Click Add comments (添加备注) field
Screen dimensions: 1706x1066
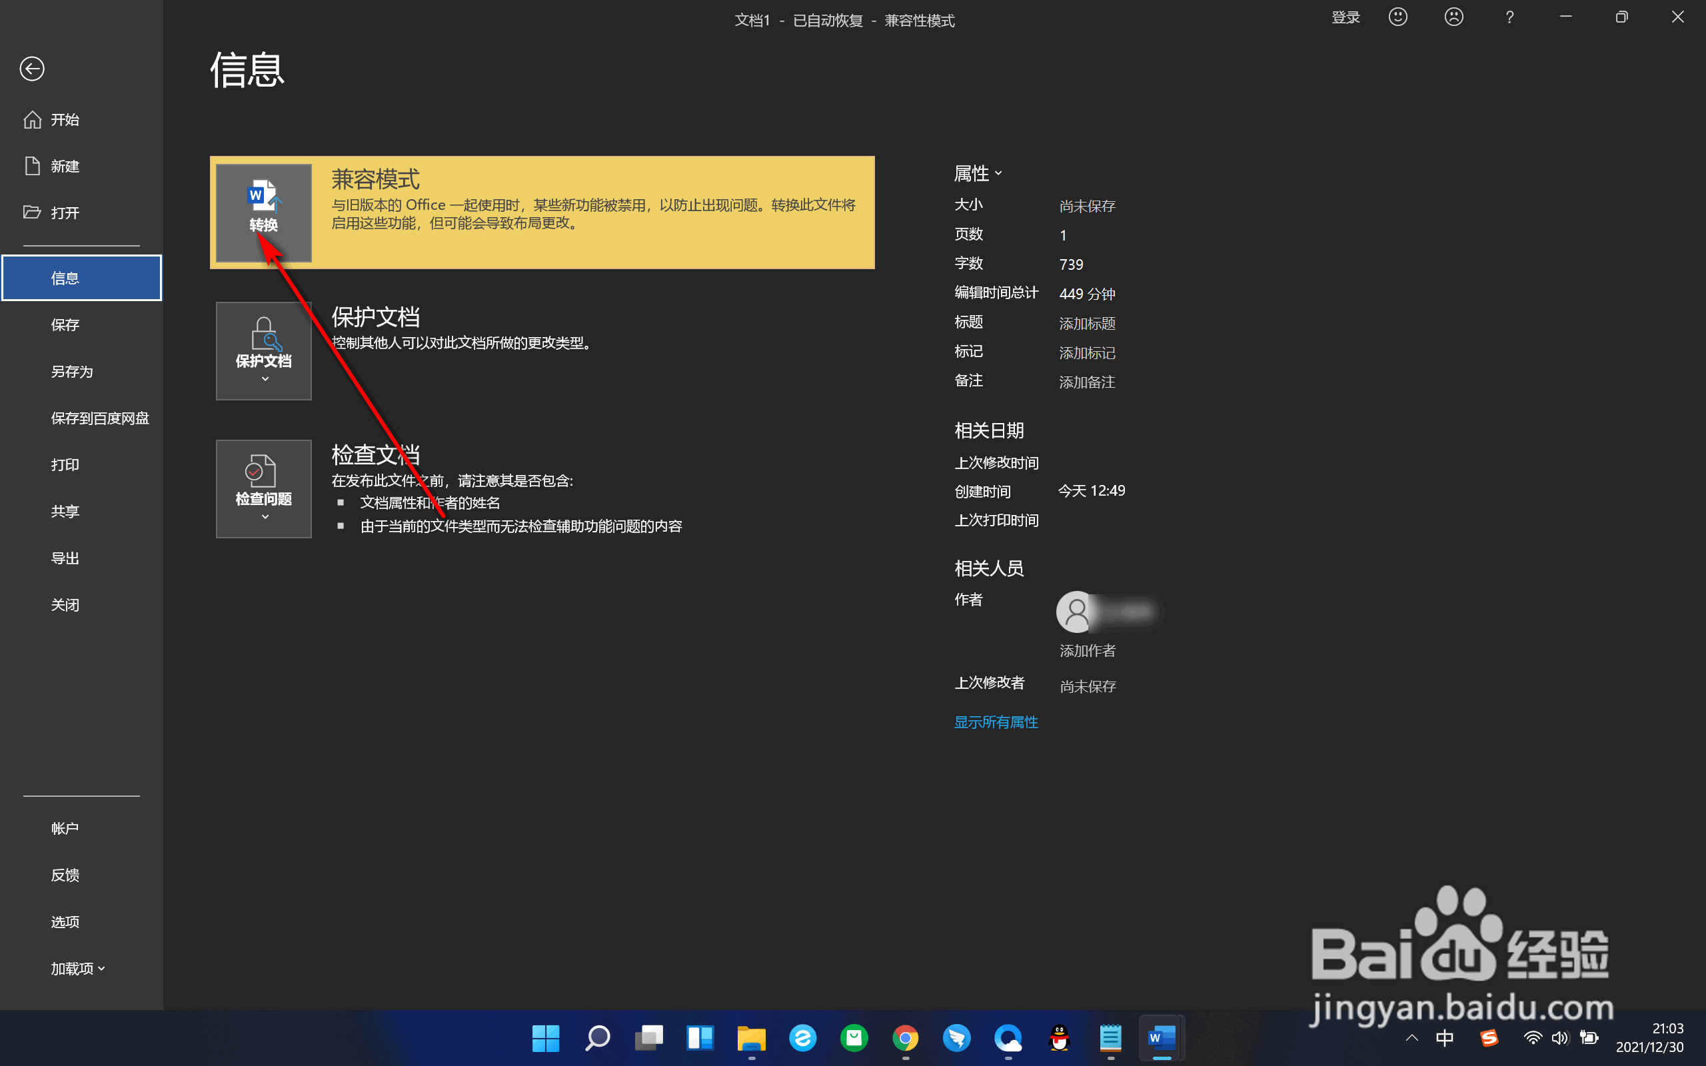tap(1087, 382)
